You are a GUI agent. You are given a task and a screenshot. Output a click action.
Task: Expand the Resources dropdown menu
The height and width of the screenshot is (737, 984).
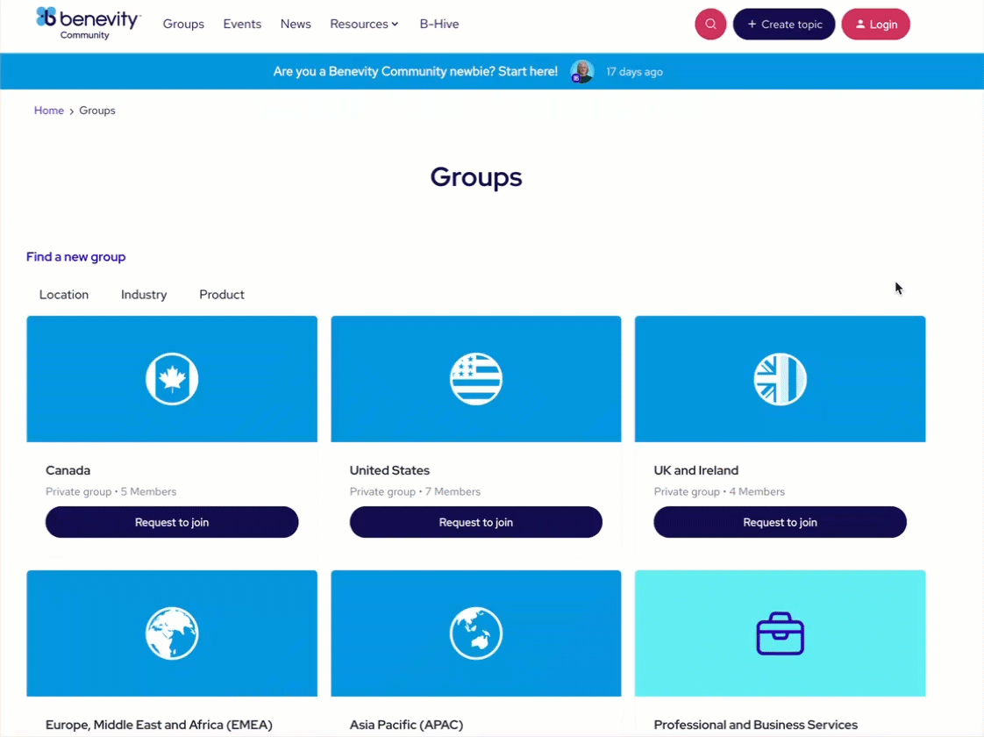[x=364, y=24]
